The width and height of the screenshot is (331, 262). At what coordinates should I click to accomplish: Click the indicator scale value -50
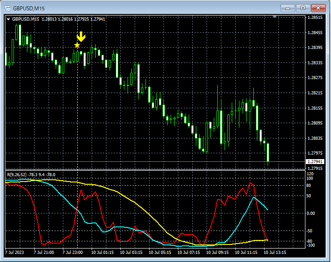click(309, 231)
